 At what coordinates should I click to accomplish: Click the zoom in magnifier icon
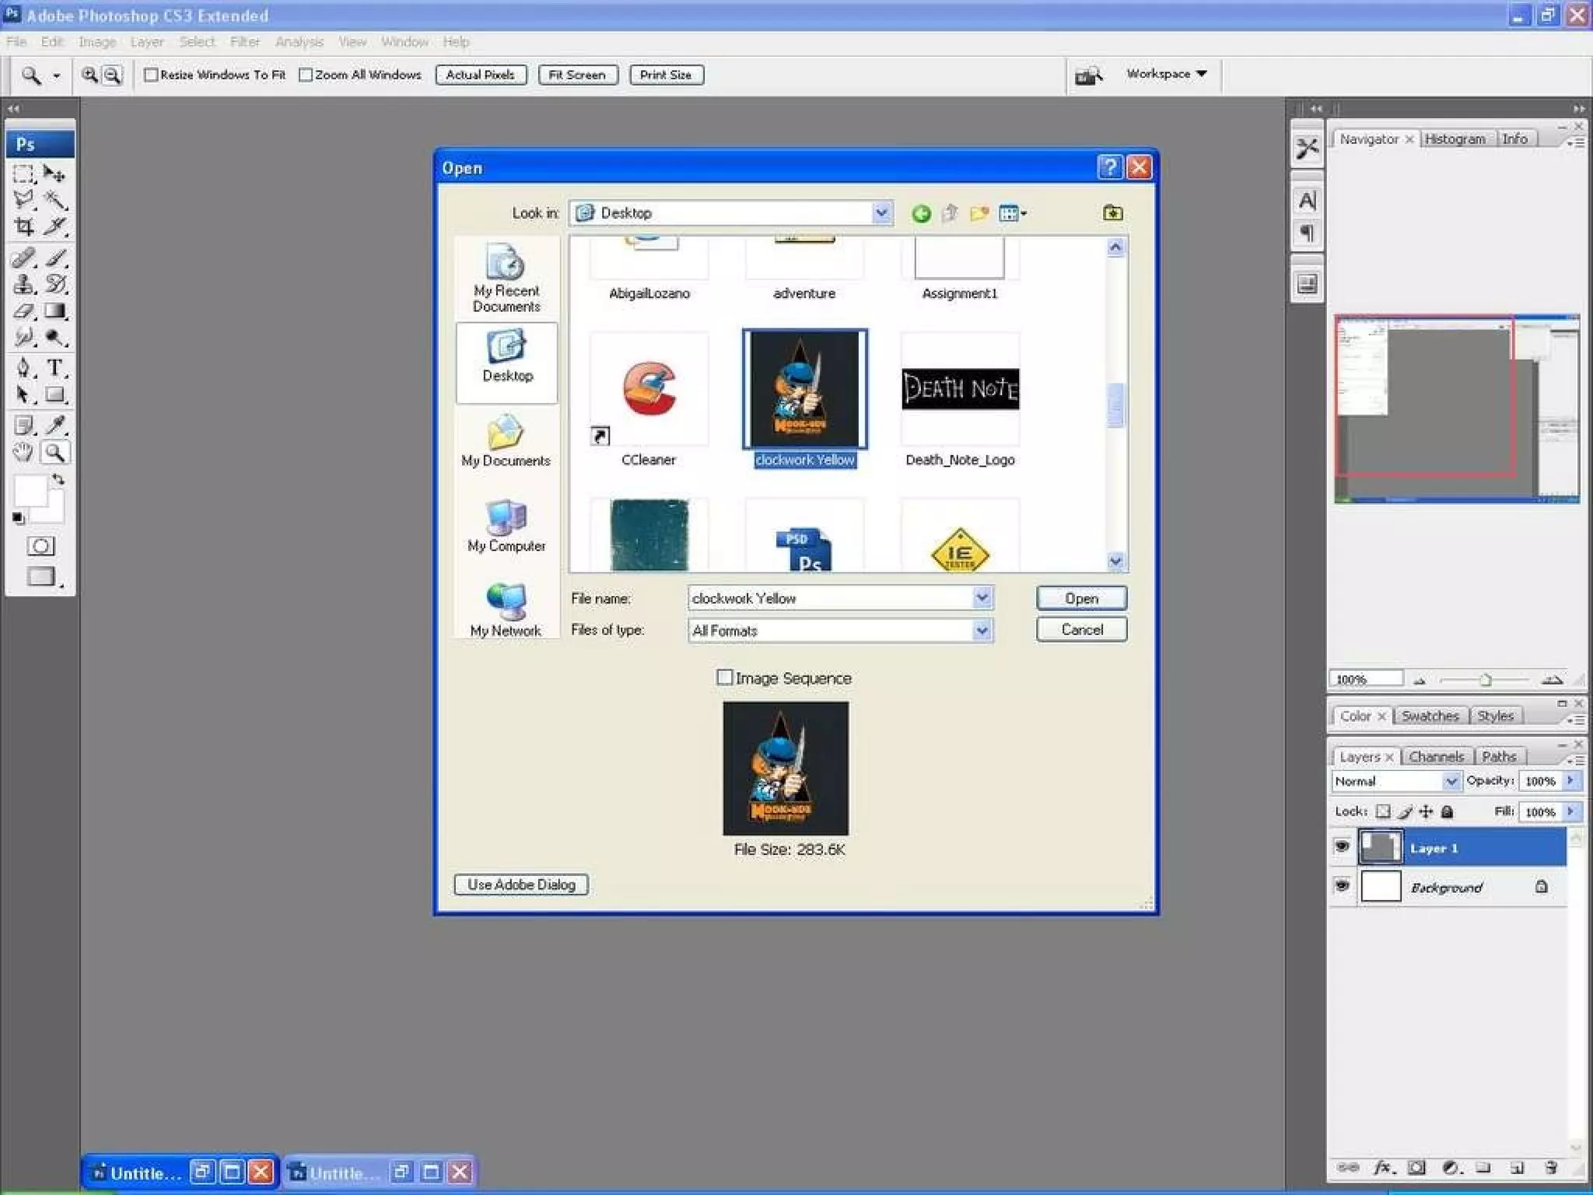tap(90, 75)
